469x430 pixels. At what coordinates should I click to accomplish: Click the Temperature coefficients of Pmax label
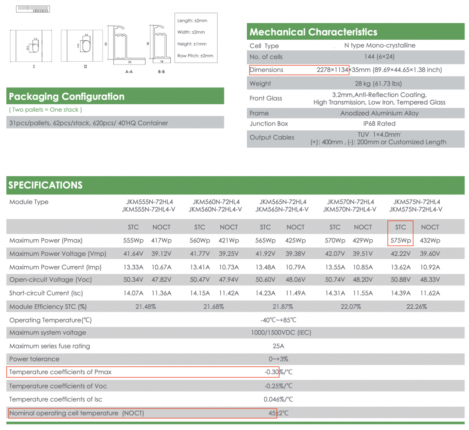coord(60,372)
